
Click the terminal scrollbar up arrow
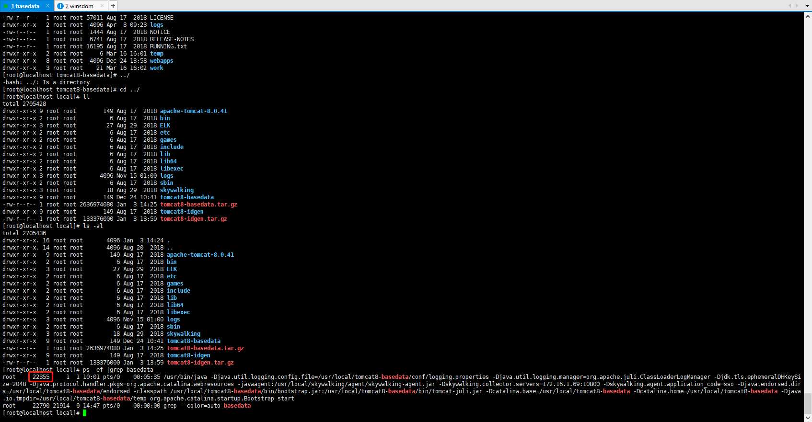[808, 16]
